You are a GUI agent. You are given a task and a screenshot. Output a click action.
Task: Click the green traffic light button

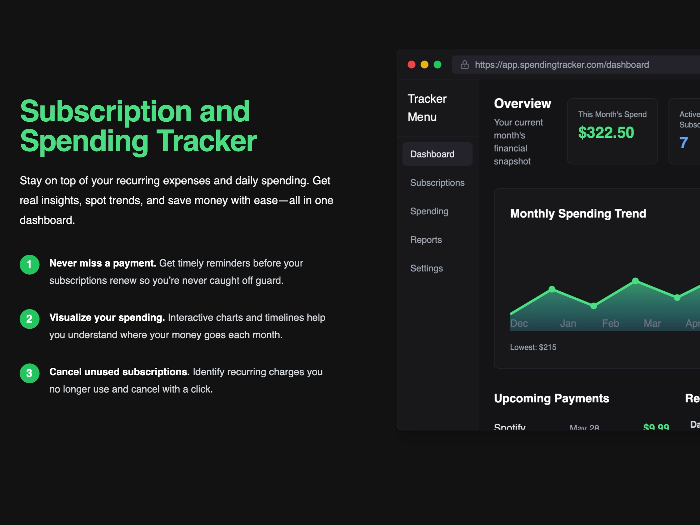pos(437,64)
